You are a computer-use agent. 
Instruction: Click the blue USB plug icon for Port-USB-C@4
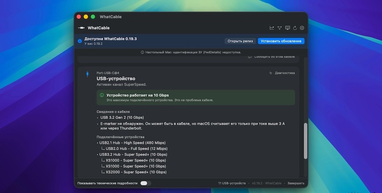87,74
